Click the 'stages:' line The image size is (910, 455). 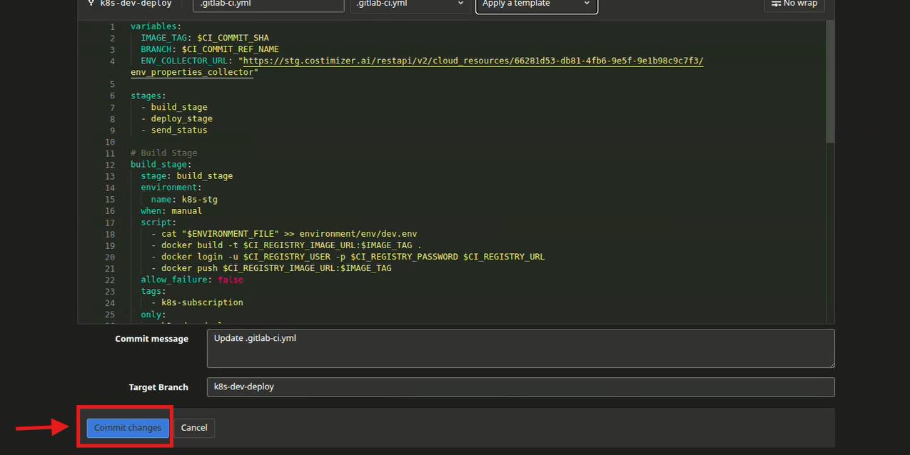click(x=148, y=96)
